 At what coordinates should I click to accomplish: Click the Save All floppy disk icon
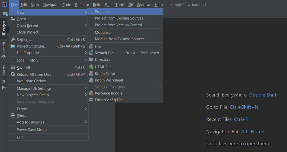click(13, 67)
